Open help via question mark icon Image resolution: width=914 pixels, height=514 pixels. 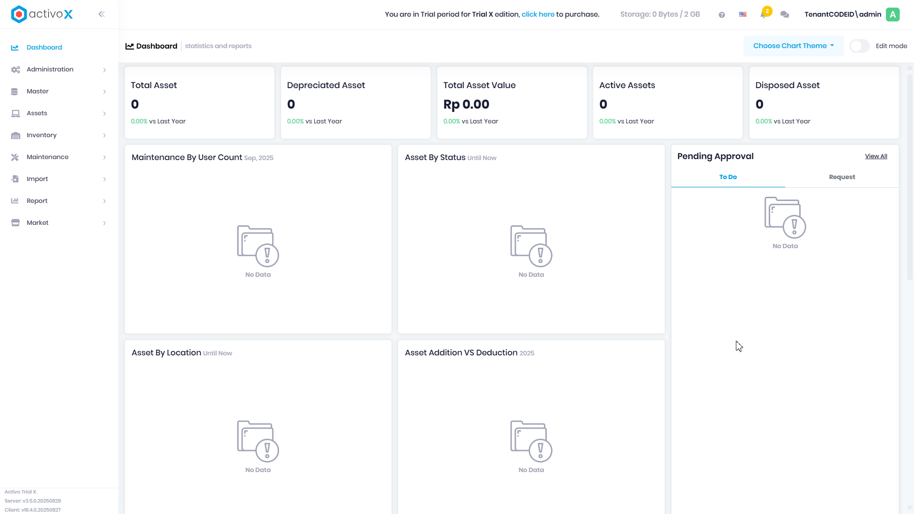coord(722,15)
